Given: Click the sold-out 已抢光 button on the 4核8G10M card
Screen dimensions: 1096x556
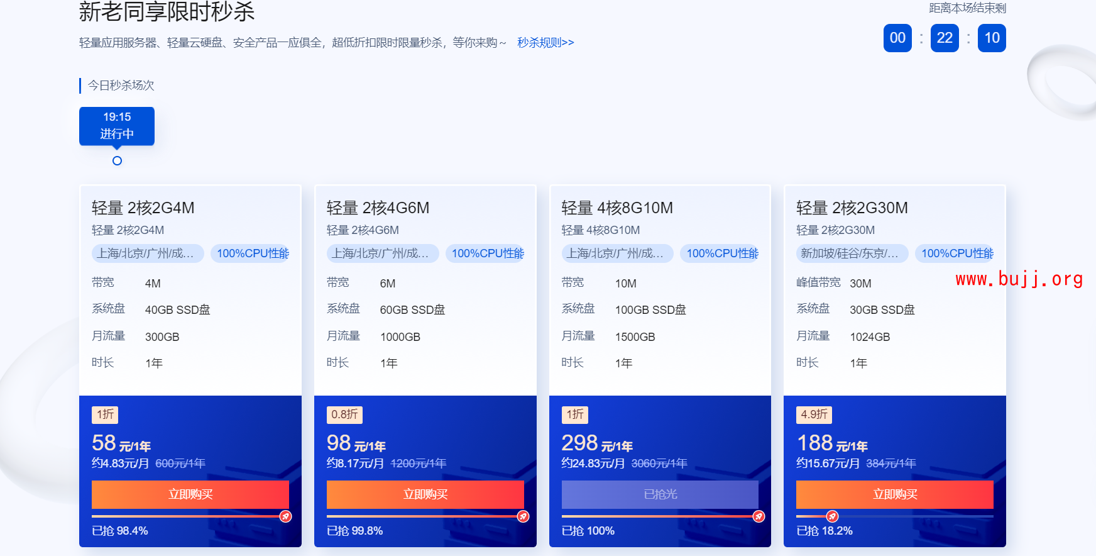Looking at the screenshot, I should click(660, 494).
